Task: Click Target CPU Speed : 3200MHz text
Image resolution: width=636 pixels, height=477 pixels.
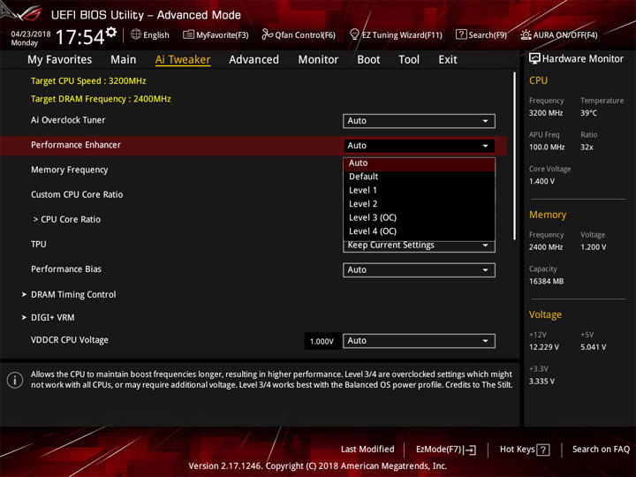Action: (x=88, y=80)
